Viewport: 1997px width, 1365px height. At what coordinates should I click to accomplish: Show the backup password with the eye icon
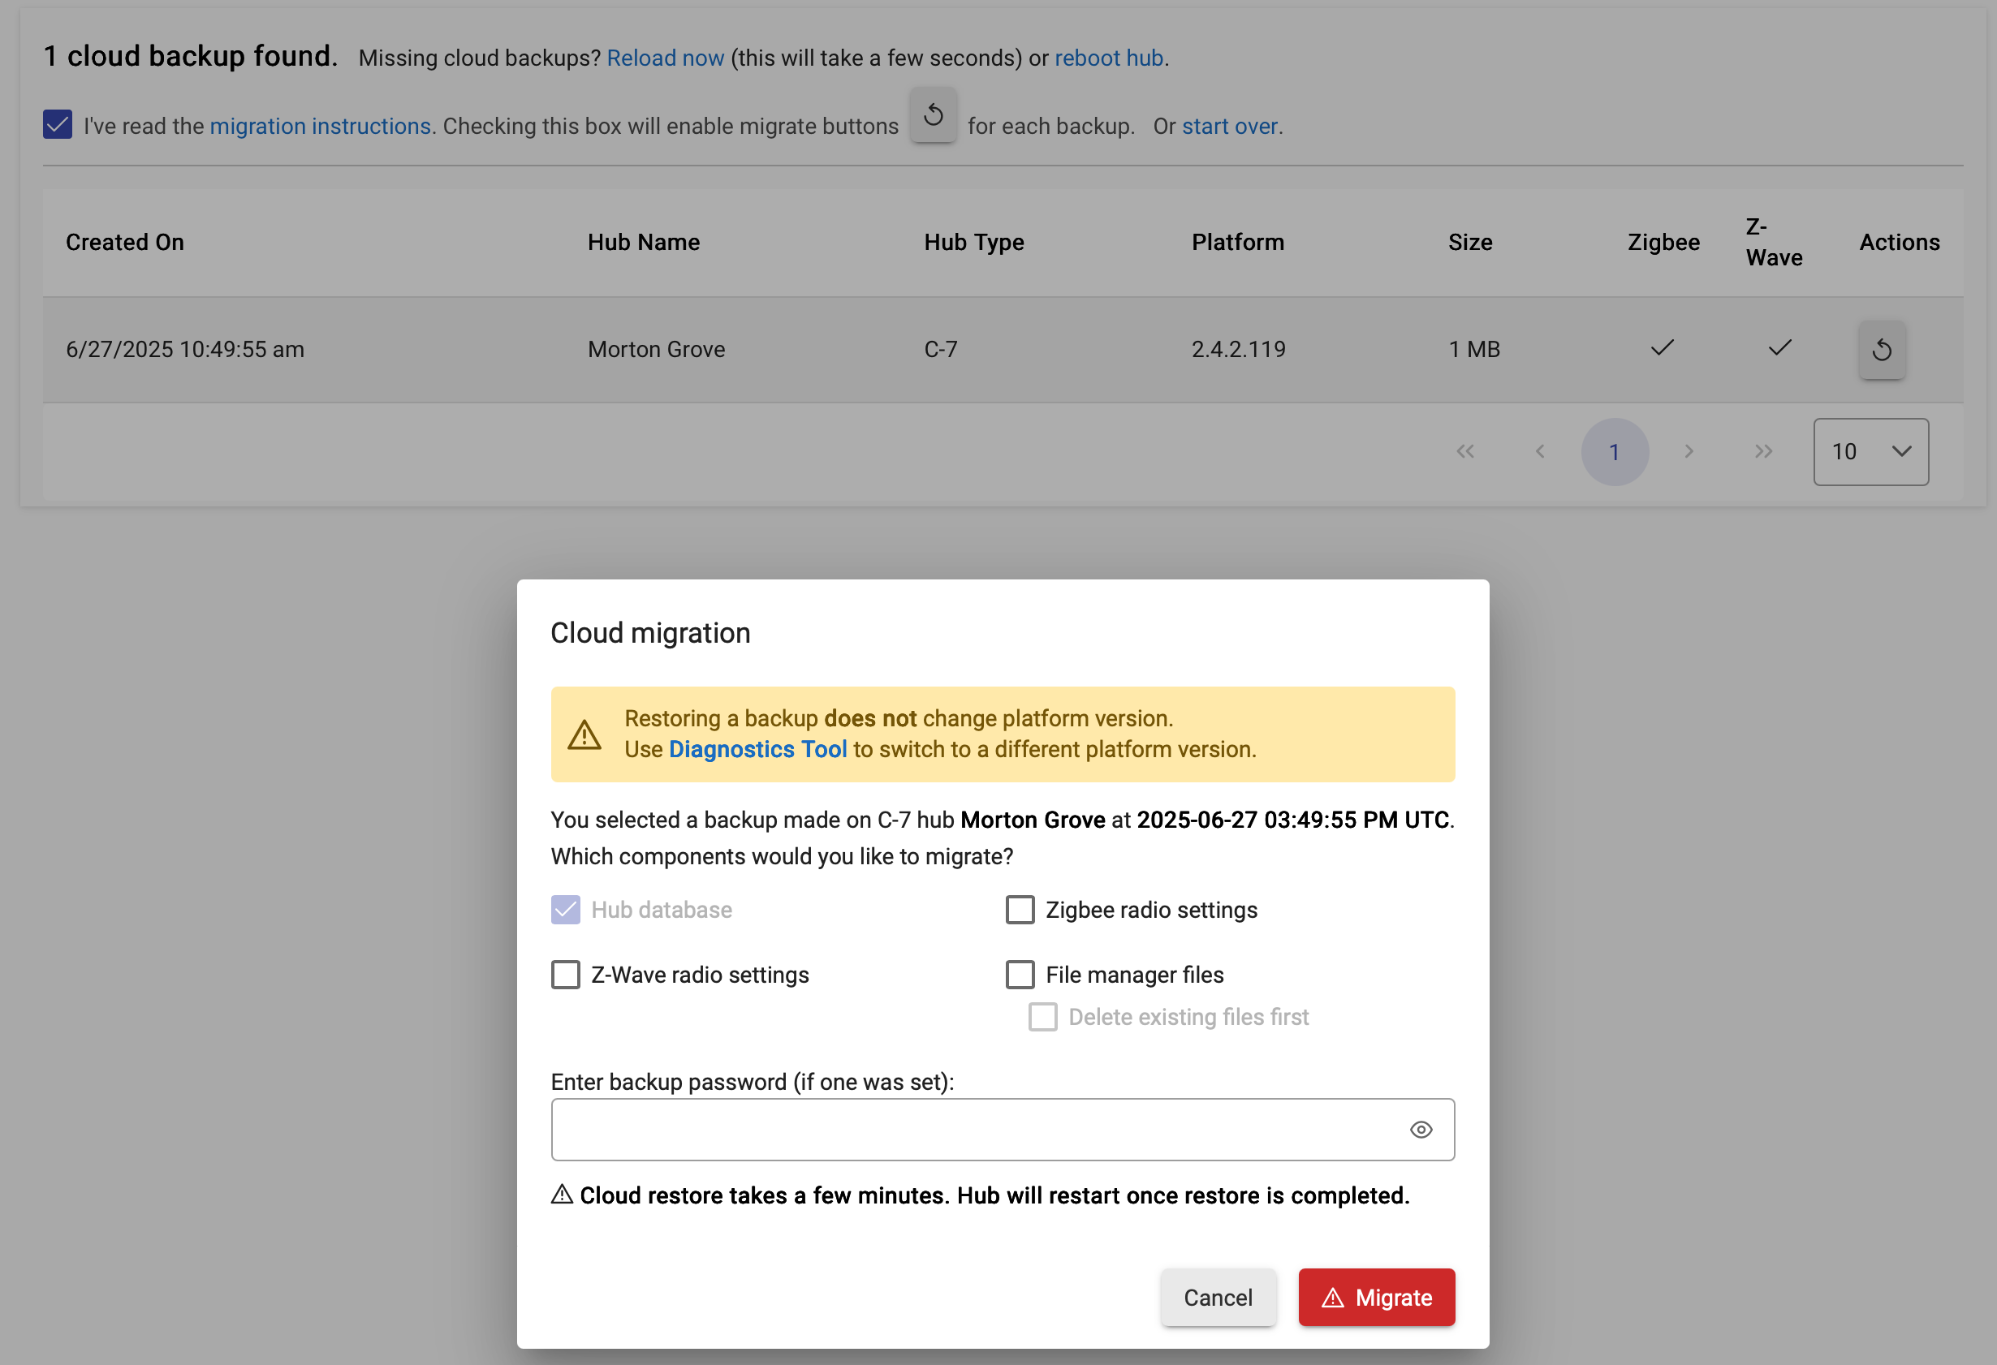(1421, 1130)
